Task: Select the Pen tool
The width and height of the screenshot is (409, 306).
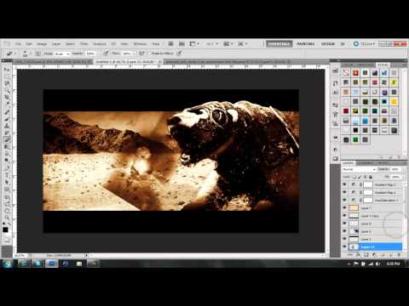Action: (x=7, y=167)
